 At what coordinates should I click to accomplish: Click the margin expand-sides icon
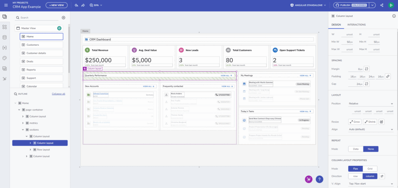point(366,69)
